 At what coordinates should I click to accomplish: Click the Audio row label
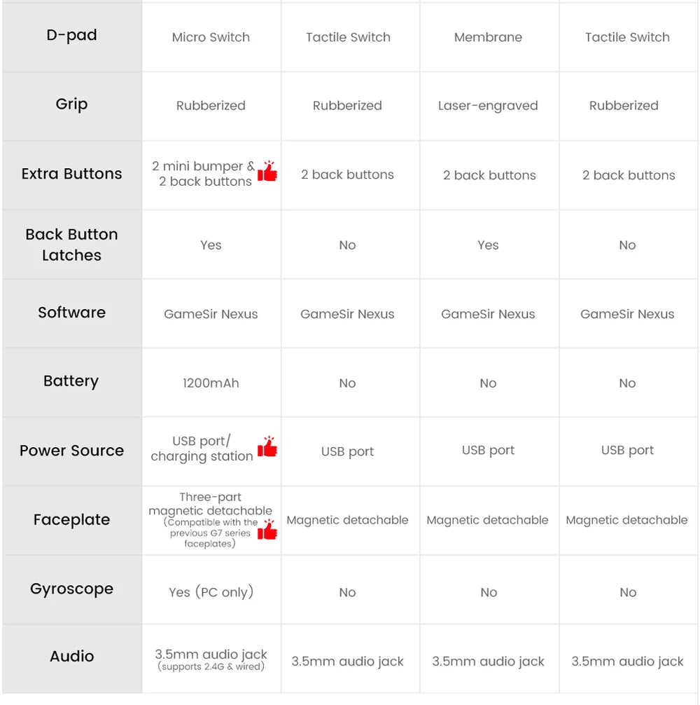[71, 657]
